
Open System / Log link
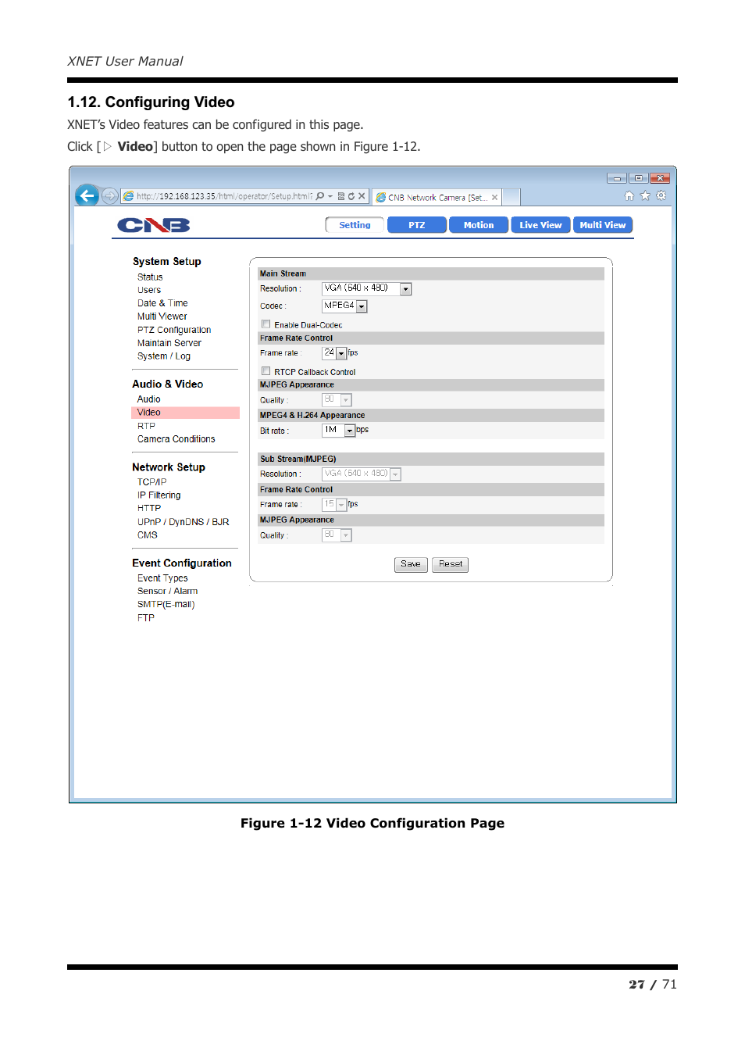pos(164,356)
